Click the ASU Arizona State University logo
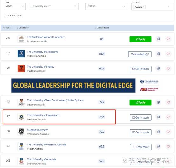Screen dimensions: 176x168 149,89
